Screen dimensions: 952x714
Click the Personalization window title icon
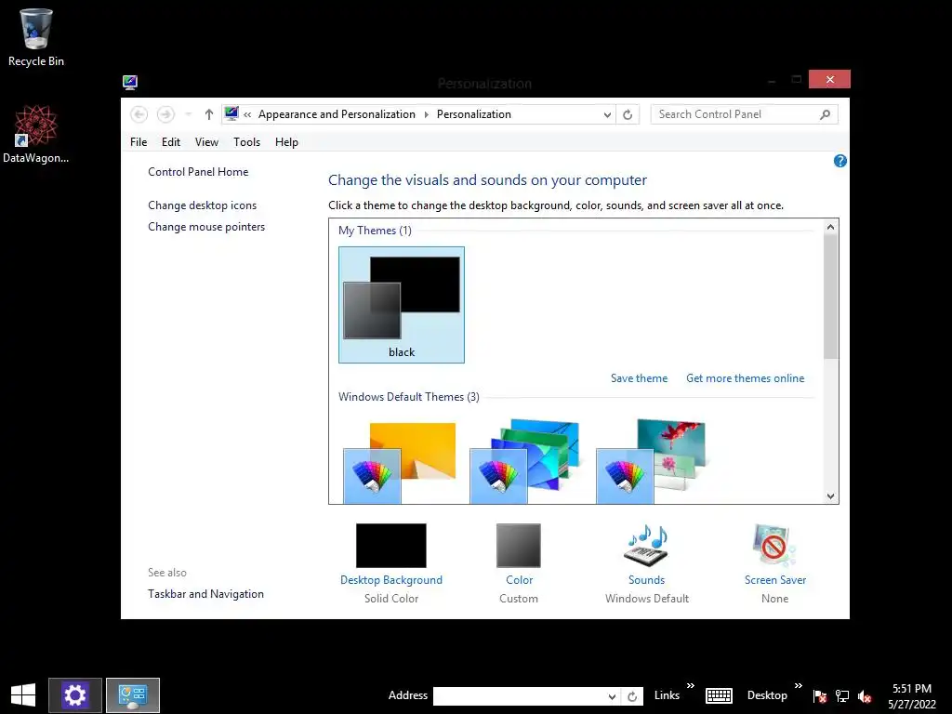click(130, 82)
